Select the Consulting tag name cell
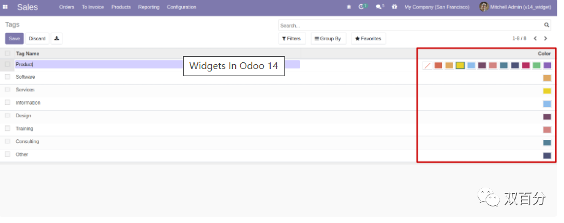The width and height of the screenshot is (564, 223). pos(27,142)
